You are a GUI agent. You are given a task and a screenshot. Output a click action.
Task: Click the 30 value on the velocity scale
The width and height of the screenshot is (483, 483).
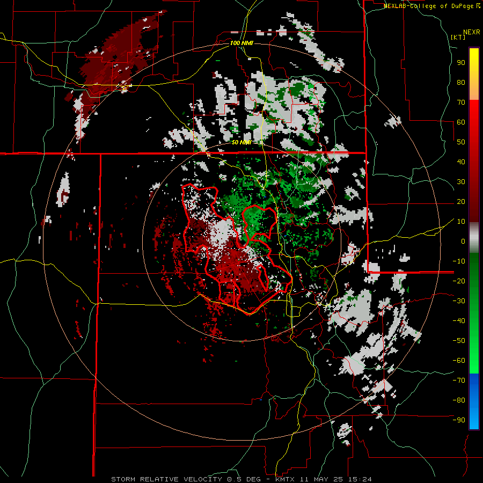[x=461, y=182]
